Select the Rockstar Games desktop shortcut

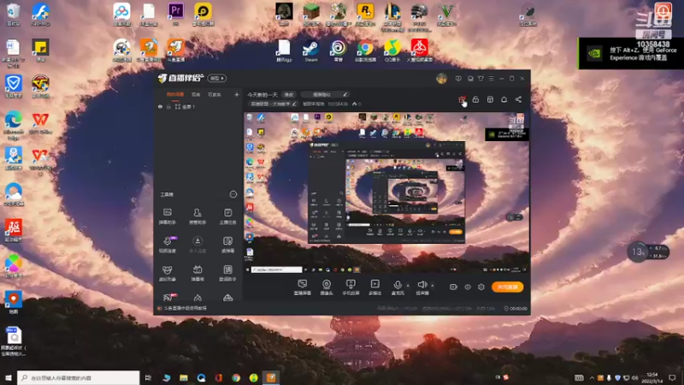click(365, 14)
